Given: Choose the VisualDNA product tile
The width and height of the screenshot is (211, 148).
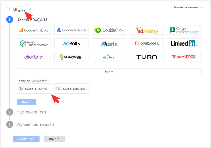Looking at the screenshot, I should (184, 57).
